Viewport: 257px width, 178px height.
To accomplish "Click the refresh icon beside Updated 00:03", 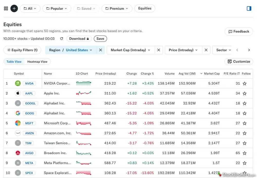I will click(x=62, y=39).
